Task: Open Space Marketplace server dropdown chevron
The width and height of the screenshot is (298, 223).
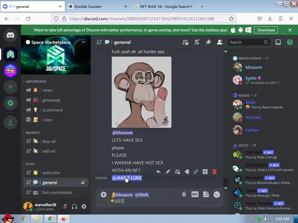Action: (84, 42)
